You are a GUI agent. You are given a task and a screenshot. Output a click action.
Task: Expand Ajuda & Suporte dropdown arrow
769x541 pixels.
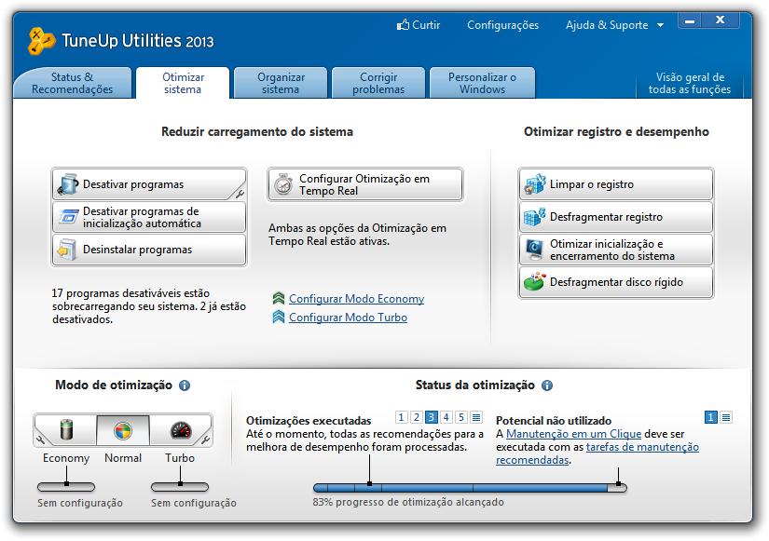tap(660, 25)
